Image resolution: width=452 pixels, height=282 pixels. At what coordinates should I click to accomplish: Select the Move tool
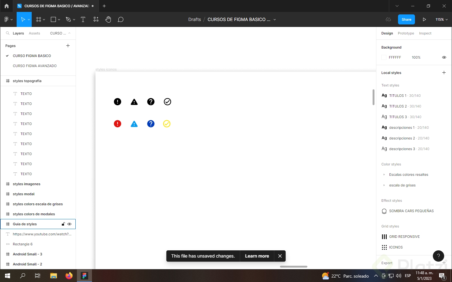23,19
